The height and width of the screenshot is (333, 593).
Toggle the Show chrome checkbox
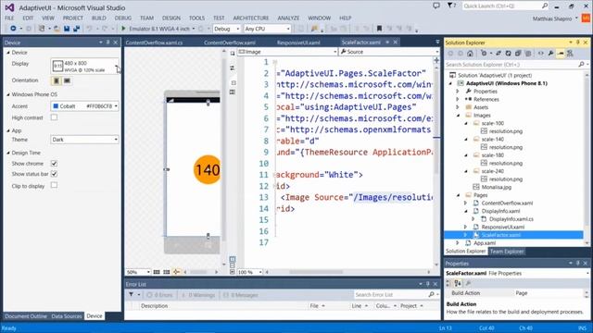pos(54,164)
